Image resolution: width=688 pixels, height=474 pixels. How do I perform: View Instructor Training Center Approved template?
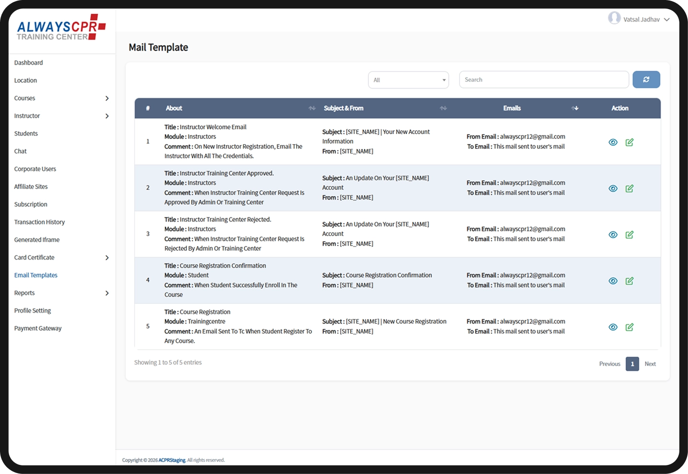click(x=613, y=189)
